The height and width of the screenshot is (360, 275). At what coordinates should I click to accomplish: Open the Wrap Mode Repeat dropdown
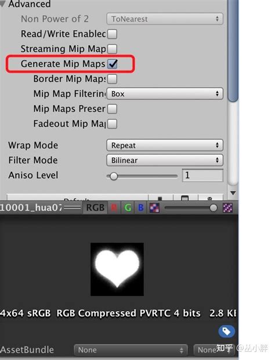(x=165, y=145)
